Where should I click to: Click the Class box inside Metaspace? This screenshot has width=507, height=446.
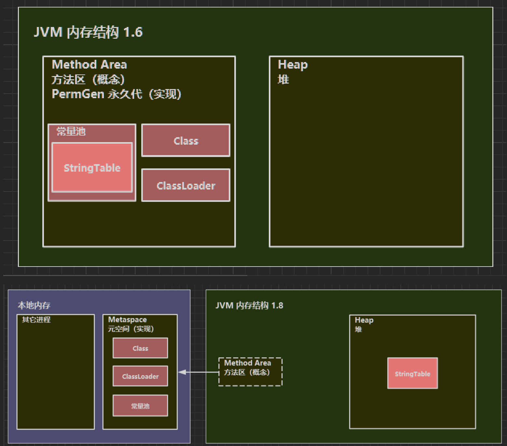[140, 348]
